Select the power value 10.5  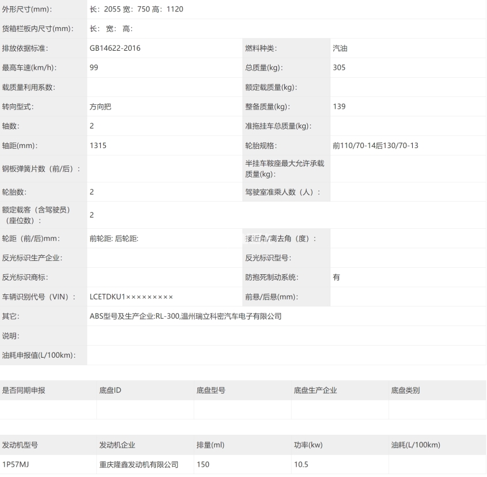pos(301,464)
